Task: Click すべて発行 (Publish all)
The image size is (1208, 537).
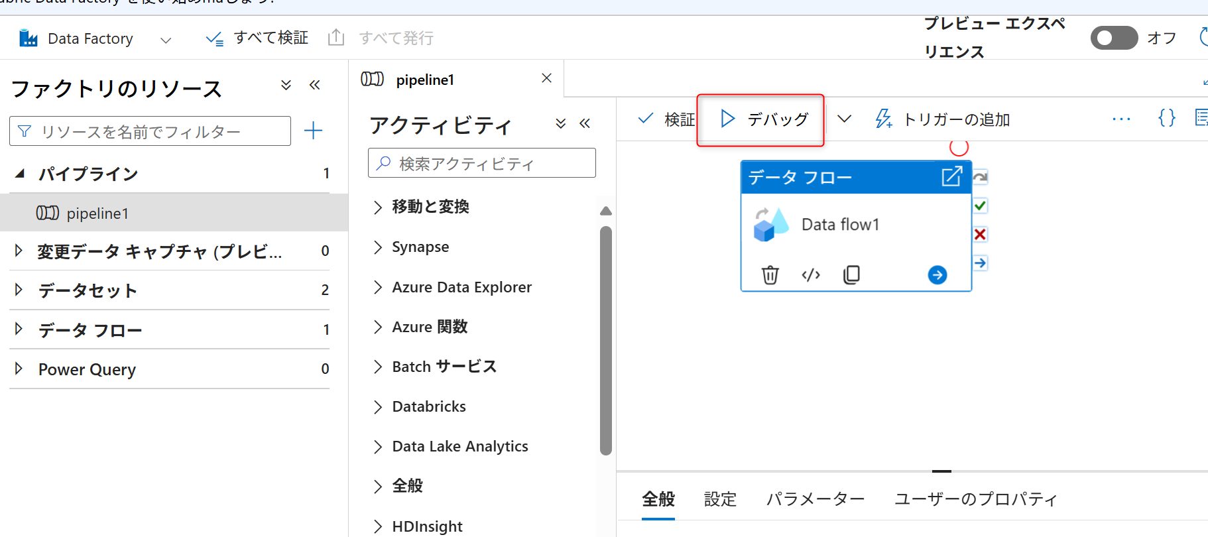Action: click(x=381, y=38)
